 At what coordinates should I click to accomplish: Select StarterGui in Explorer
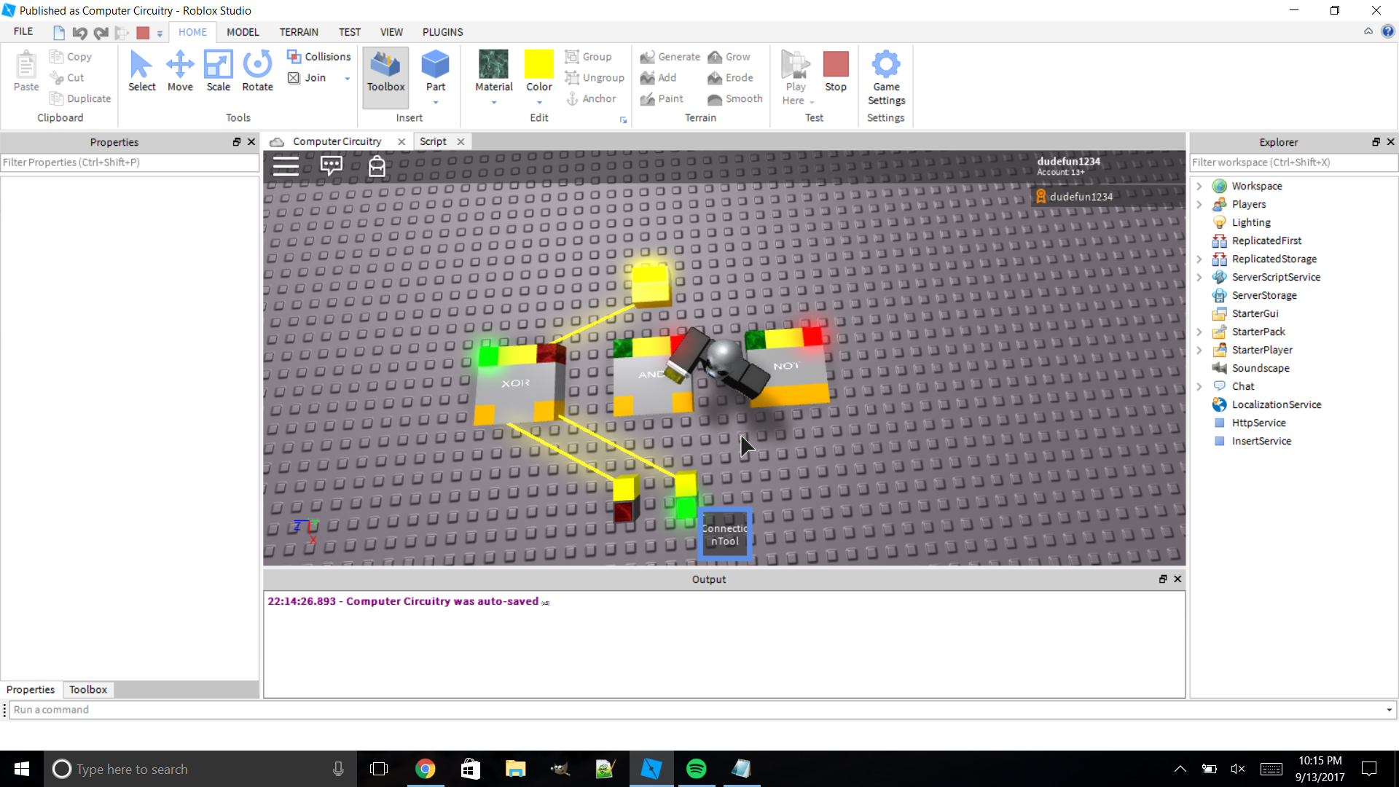[1255, 314]
